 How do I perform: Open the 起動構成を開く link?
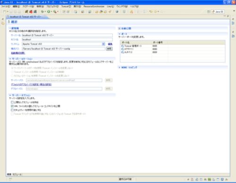click(x=18, y=53)
